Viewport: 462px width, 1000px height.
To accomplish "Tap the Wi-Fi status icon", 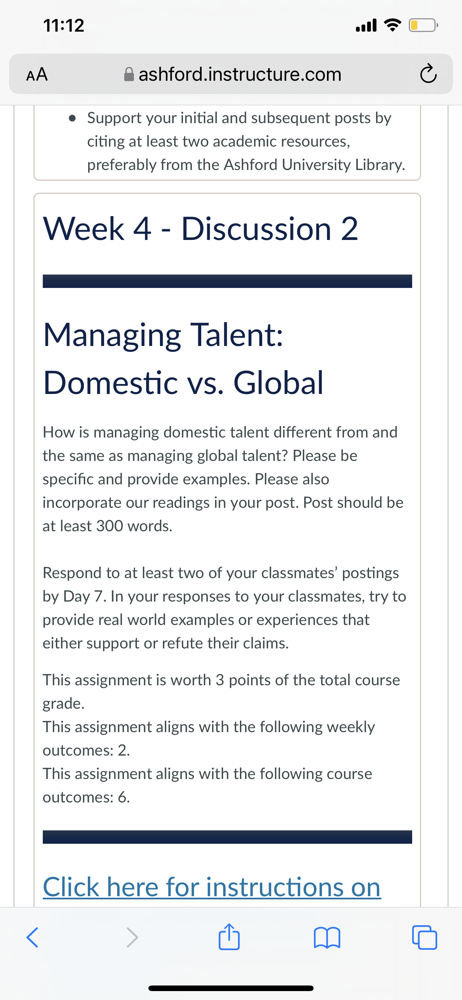I will click(x=392, y=26).
